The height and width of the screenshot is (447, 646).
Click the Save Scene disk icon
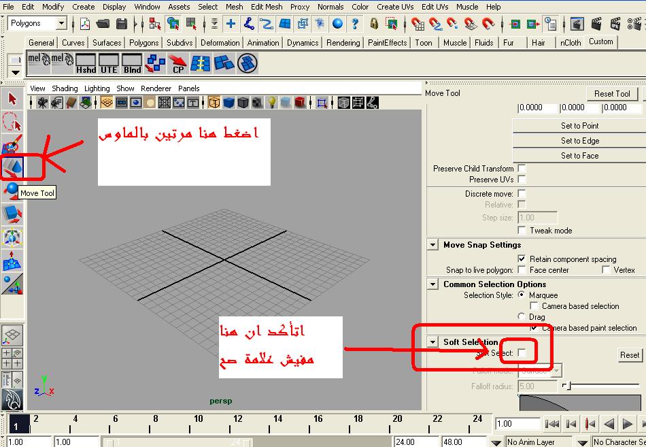click(122, 24)
